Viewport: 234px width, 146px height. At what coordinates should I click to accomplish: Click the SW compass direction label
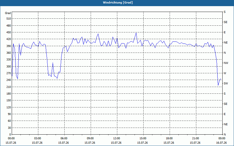tap(226, 84)
